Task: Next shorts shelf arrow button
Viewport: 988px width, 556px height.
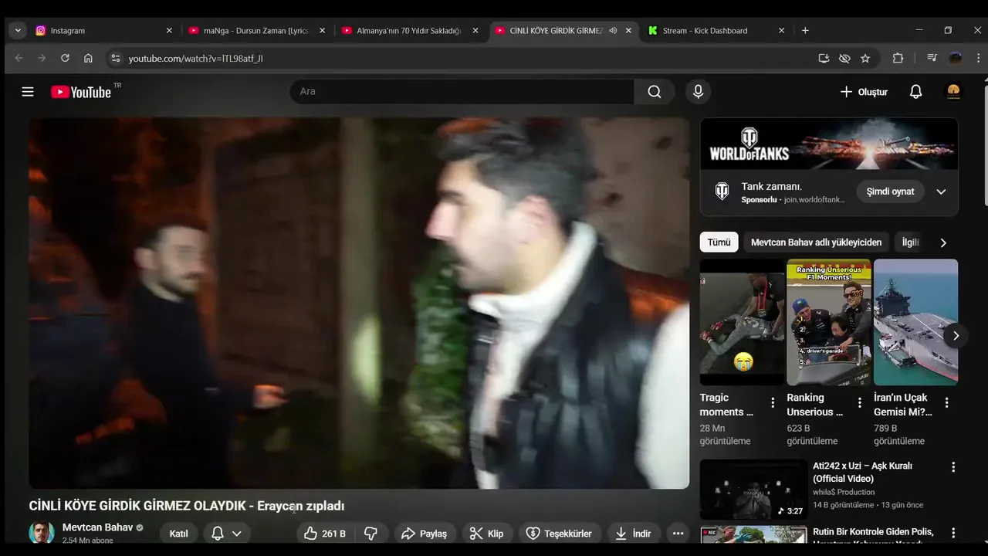Action: click(956, 336)
